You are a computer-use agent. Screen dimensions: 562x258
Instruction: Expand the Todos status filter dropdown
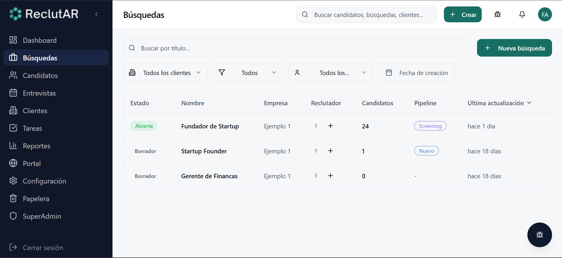coord(248,72)
